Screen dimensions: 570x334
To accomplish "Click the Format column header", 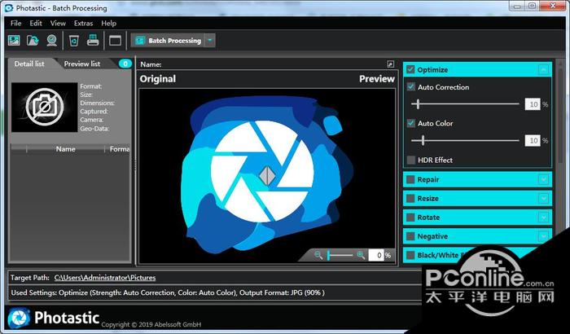I will [x=119, y=149].
